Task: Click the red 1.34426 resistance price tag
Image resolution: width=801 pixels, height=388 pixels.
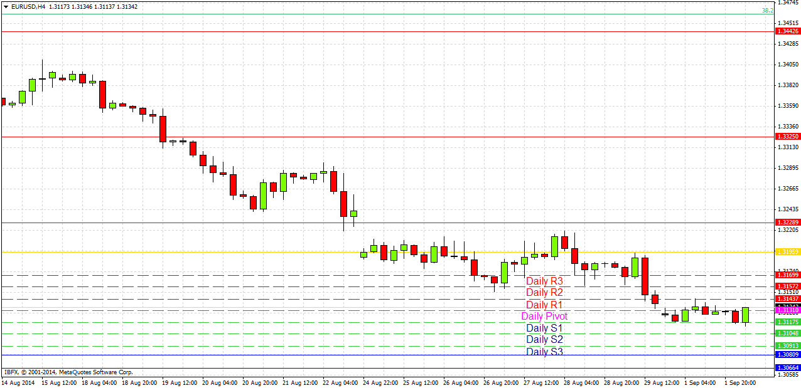Action: pos(787,30)
